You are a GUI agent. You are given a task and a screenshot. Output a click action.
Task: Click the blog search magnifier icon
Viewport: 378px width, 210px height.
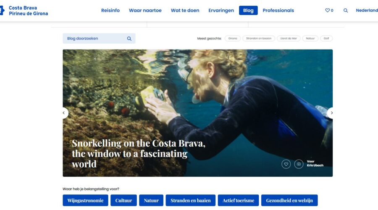point(129,39)
